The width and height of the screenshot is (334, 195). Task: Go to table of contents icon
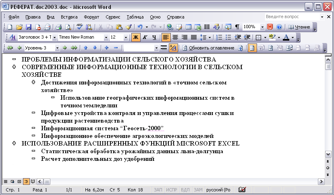240,48
